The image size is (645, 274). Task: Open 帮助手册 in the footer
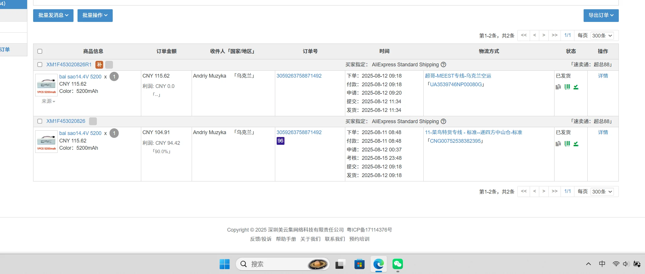pos(286,239)
